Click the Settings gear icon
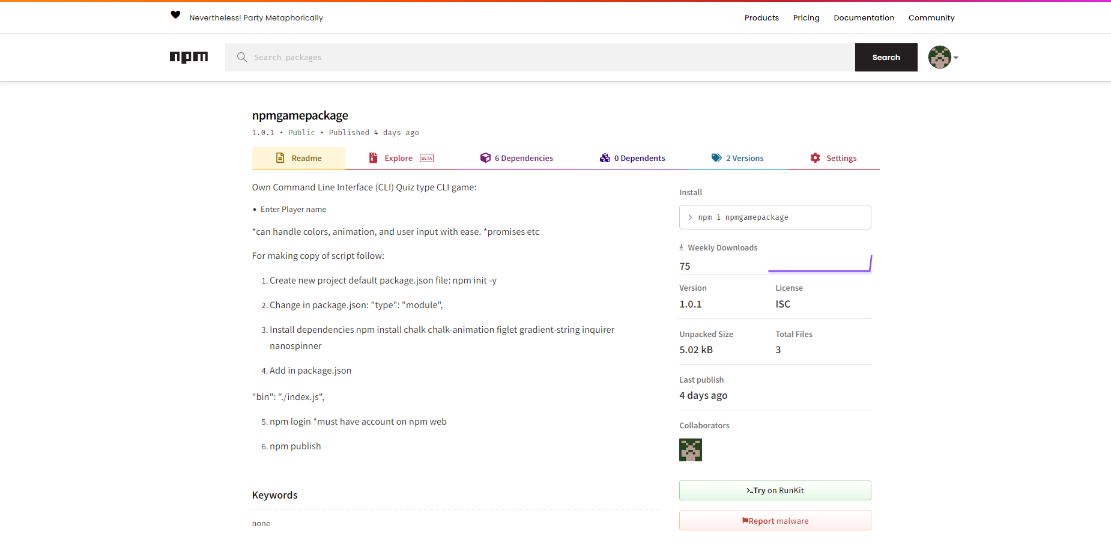1111x549 pixels. click(x=815, y=158)
